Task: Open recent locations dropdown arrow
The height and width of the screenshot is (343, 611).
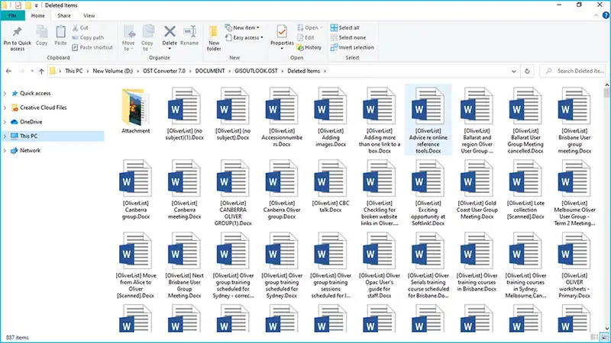Action: (x=32, y=71)
